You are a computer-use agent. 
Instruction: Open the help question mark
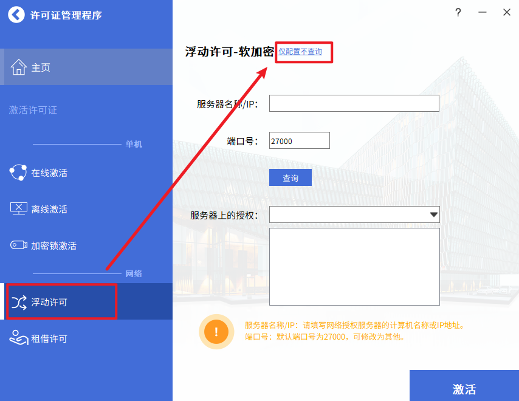click(x=458, y=12)
